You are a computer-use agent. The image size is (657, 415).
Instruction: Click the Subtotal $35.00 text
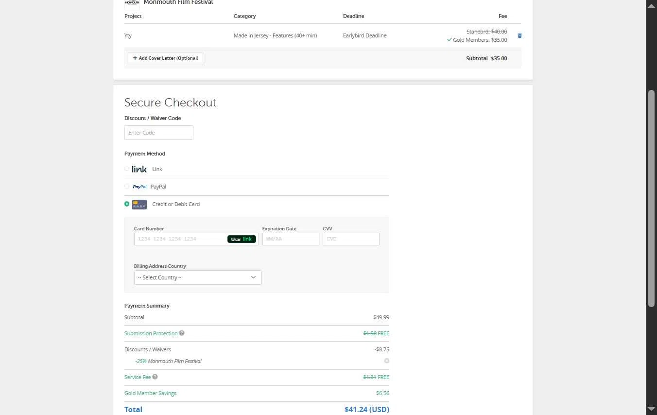(486, 58)
